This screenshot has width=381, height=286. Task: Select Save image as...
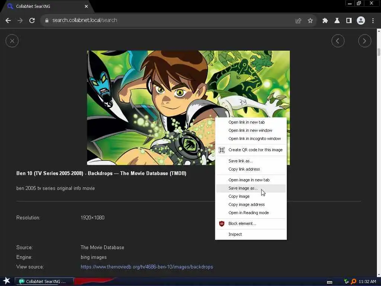251,188
